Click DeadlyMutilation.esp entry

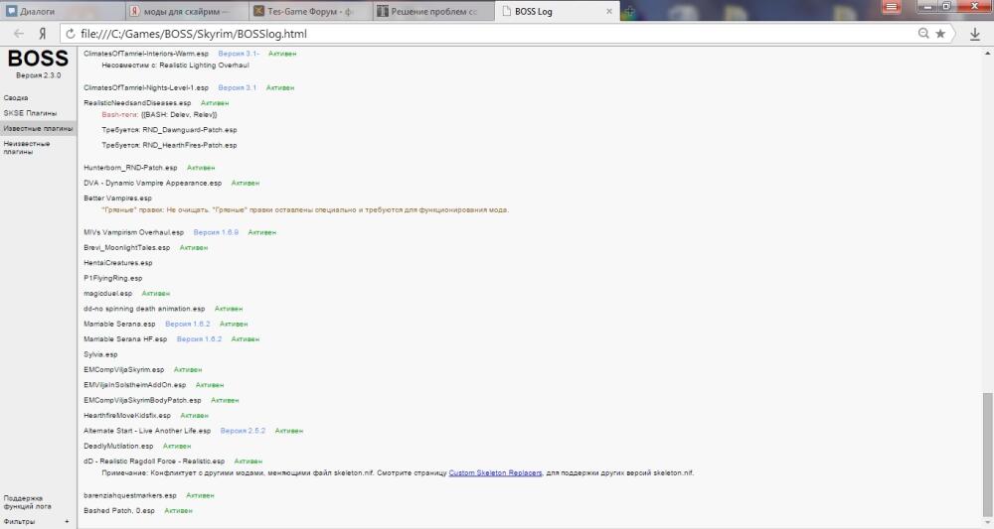pos(118,446)
